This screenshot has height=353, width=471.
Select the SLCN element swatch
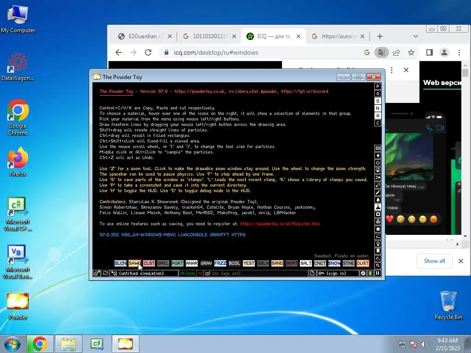[x=121, y=263]
